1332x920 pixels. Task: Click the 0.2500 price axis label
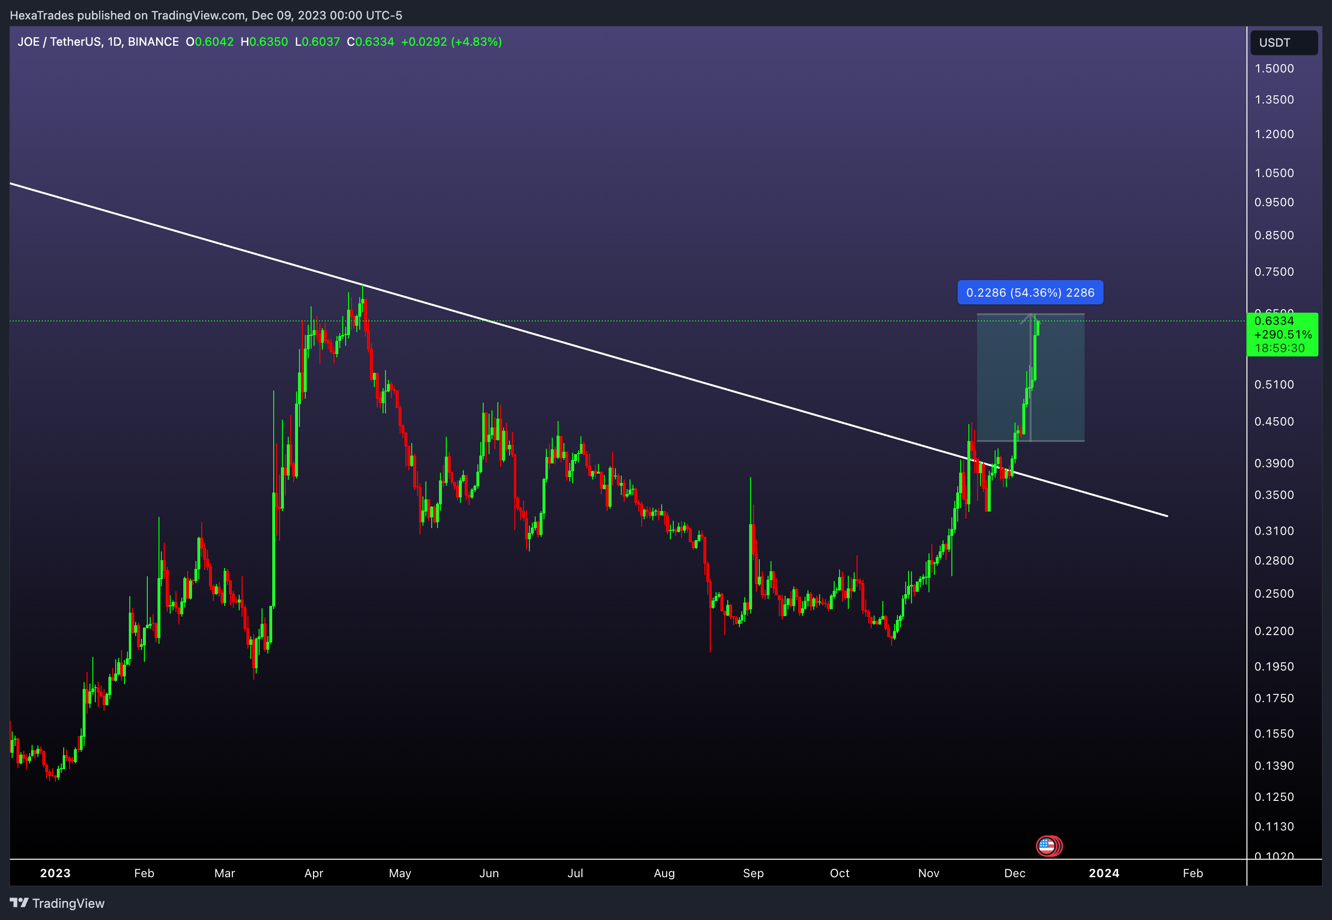[1274, 594]
